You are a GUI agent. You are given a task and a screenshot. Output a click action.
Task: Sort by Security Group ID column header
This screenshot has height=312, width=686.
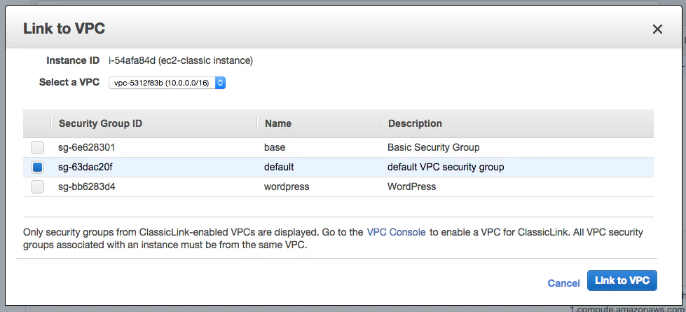pos(100,123)
